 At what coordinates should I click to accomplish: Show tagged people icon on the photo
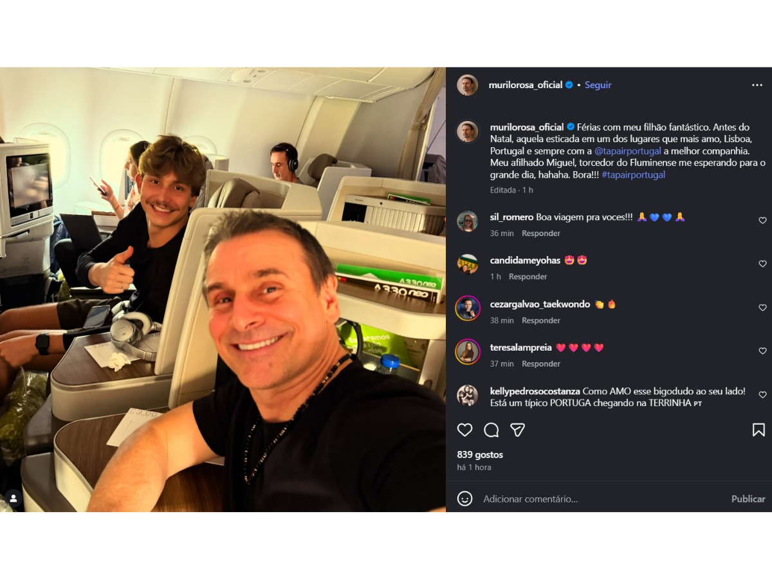[13, 498]
